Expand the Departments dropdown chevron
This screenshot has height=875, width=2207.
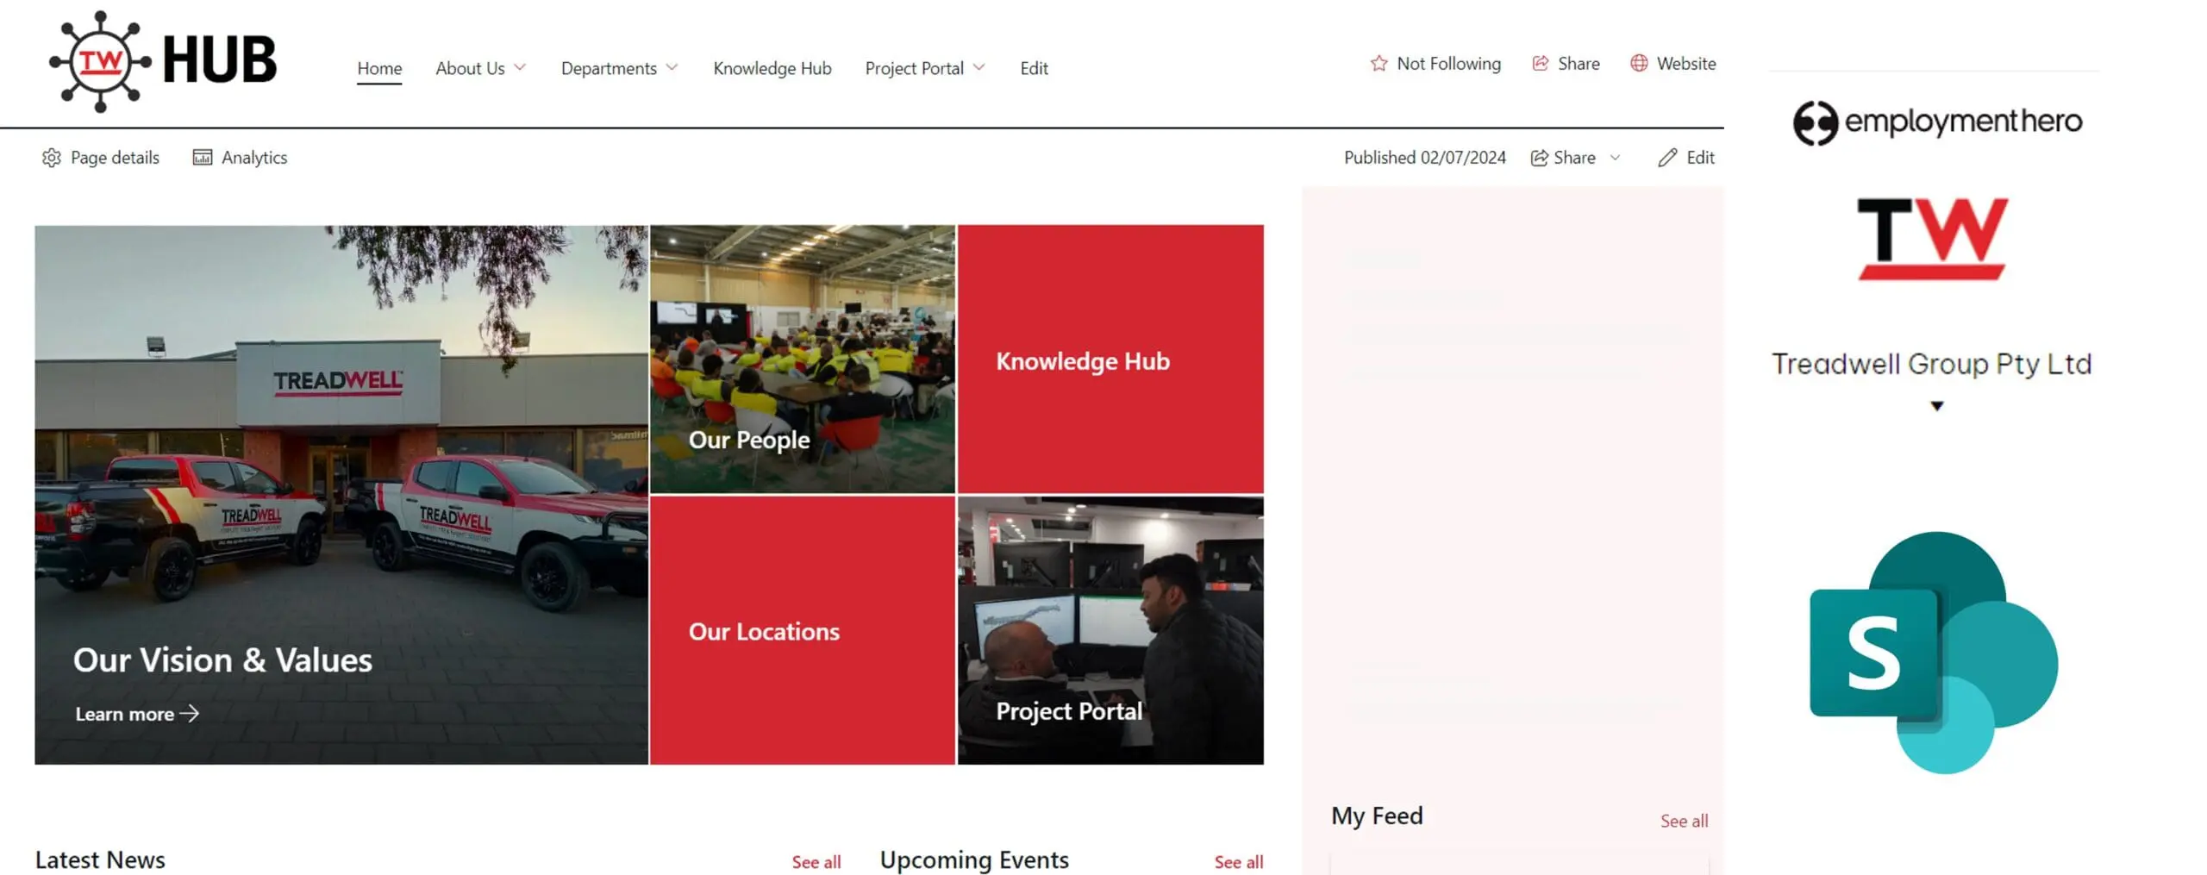672,68
